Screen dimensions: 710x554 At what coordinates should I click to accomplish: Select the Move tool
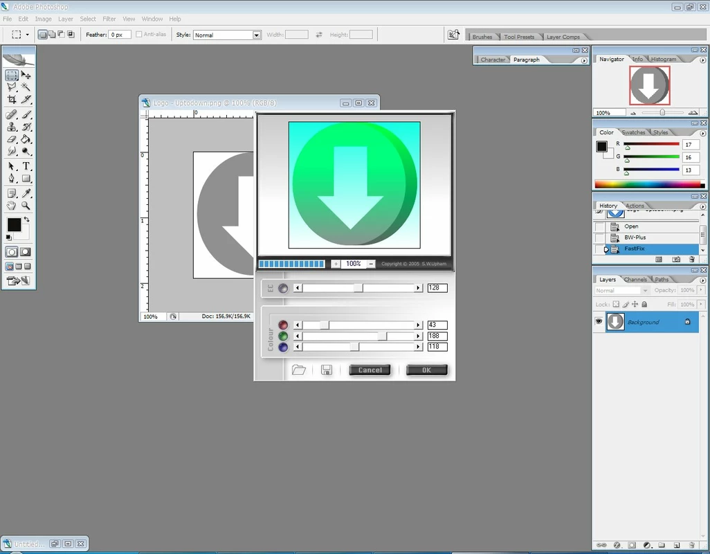(x=26, y=75)
